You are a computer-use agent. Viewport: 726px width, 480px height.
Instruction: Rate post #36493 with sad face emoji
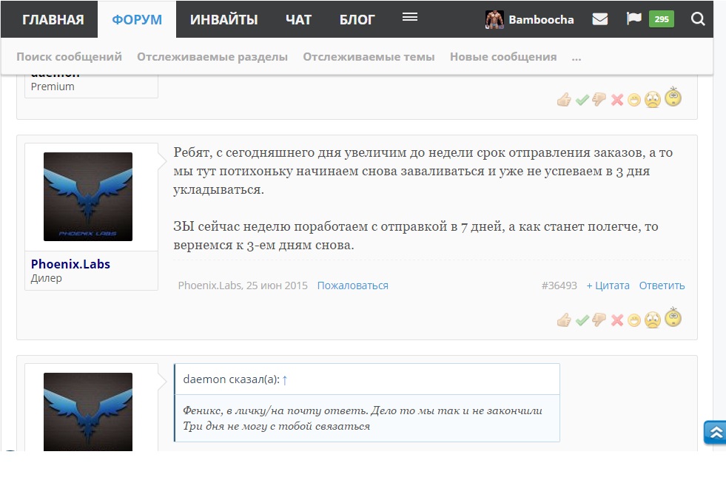tap(652, 320)
